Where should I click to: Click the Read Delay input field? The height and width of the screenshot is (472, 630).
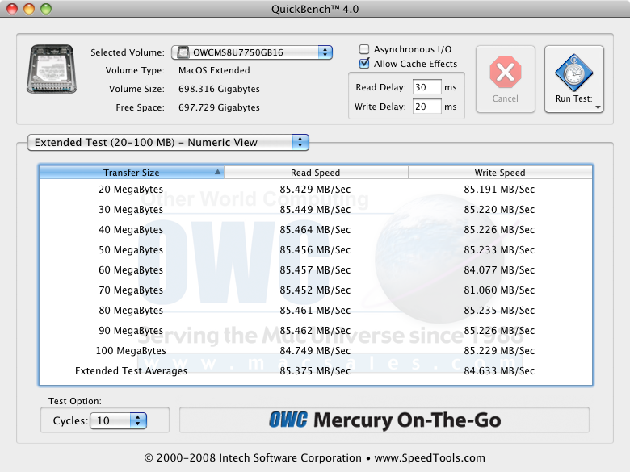coord(426,87)
